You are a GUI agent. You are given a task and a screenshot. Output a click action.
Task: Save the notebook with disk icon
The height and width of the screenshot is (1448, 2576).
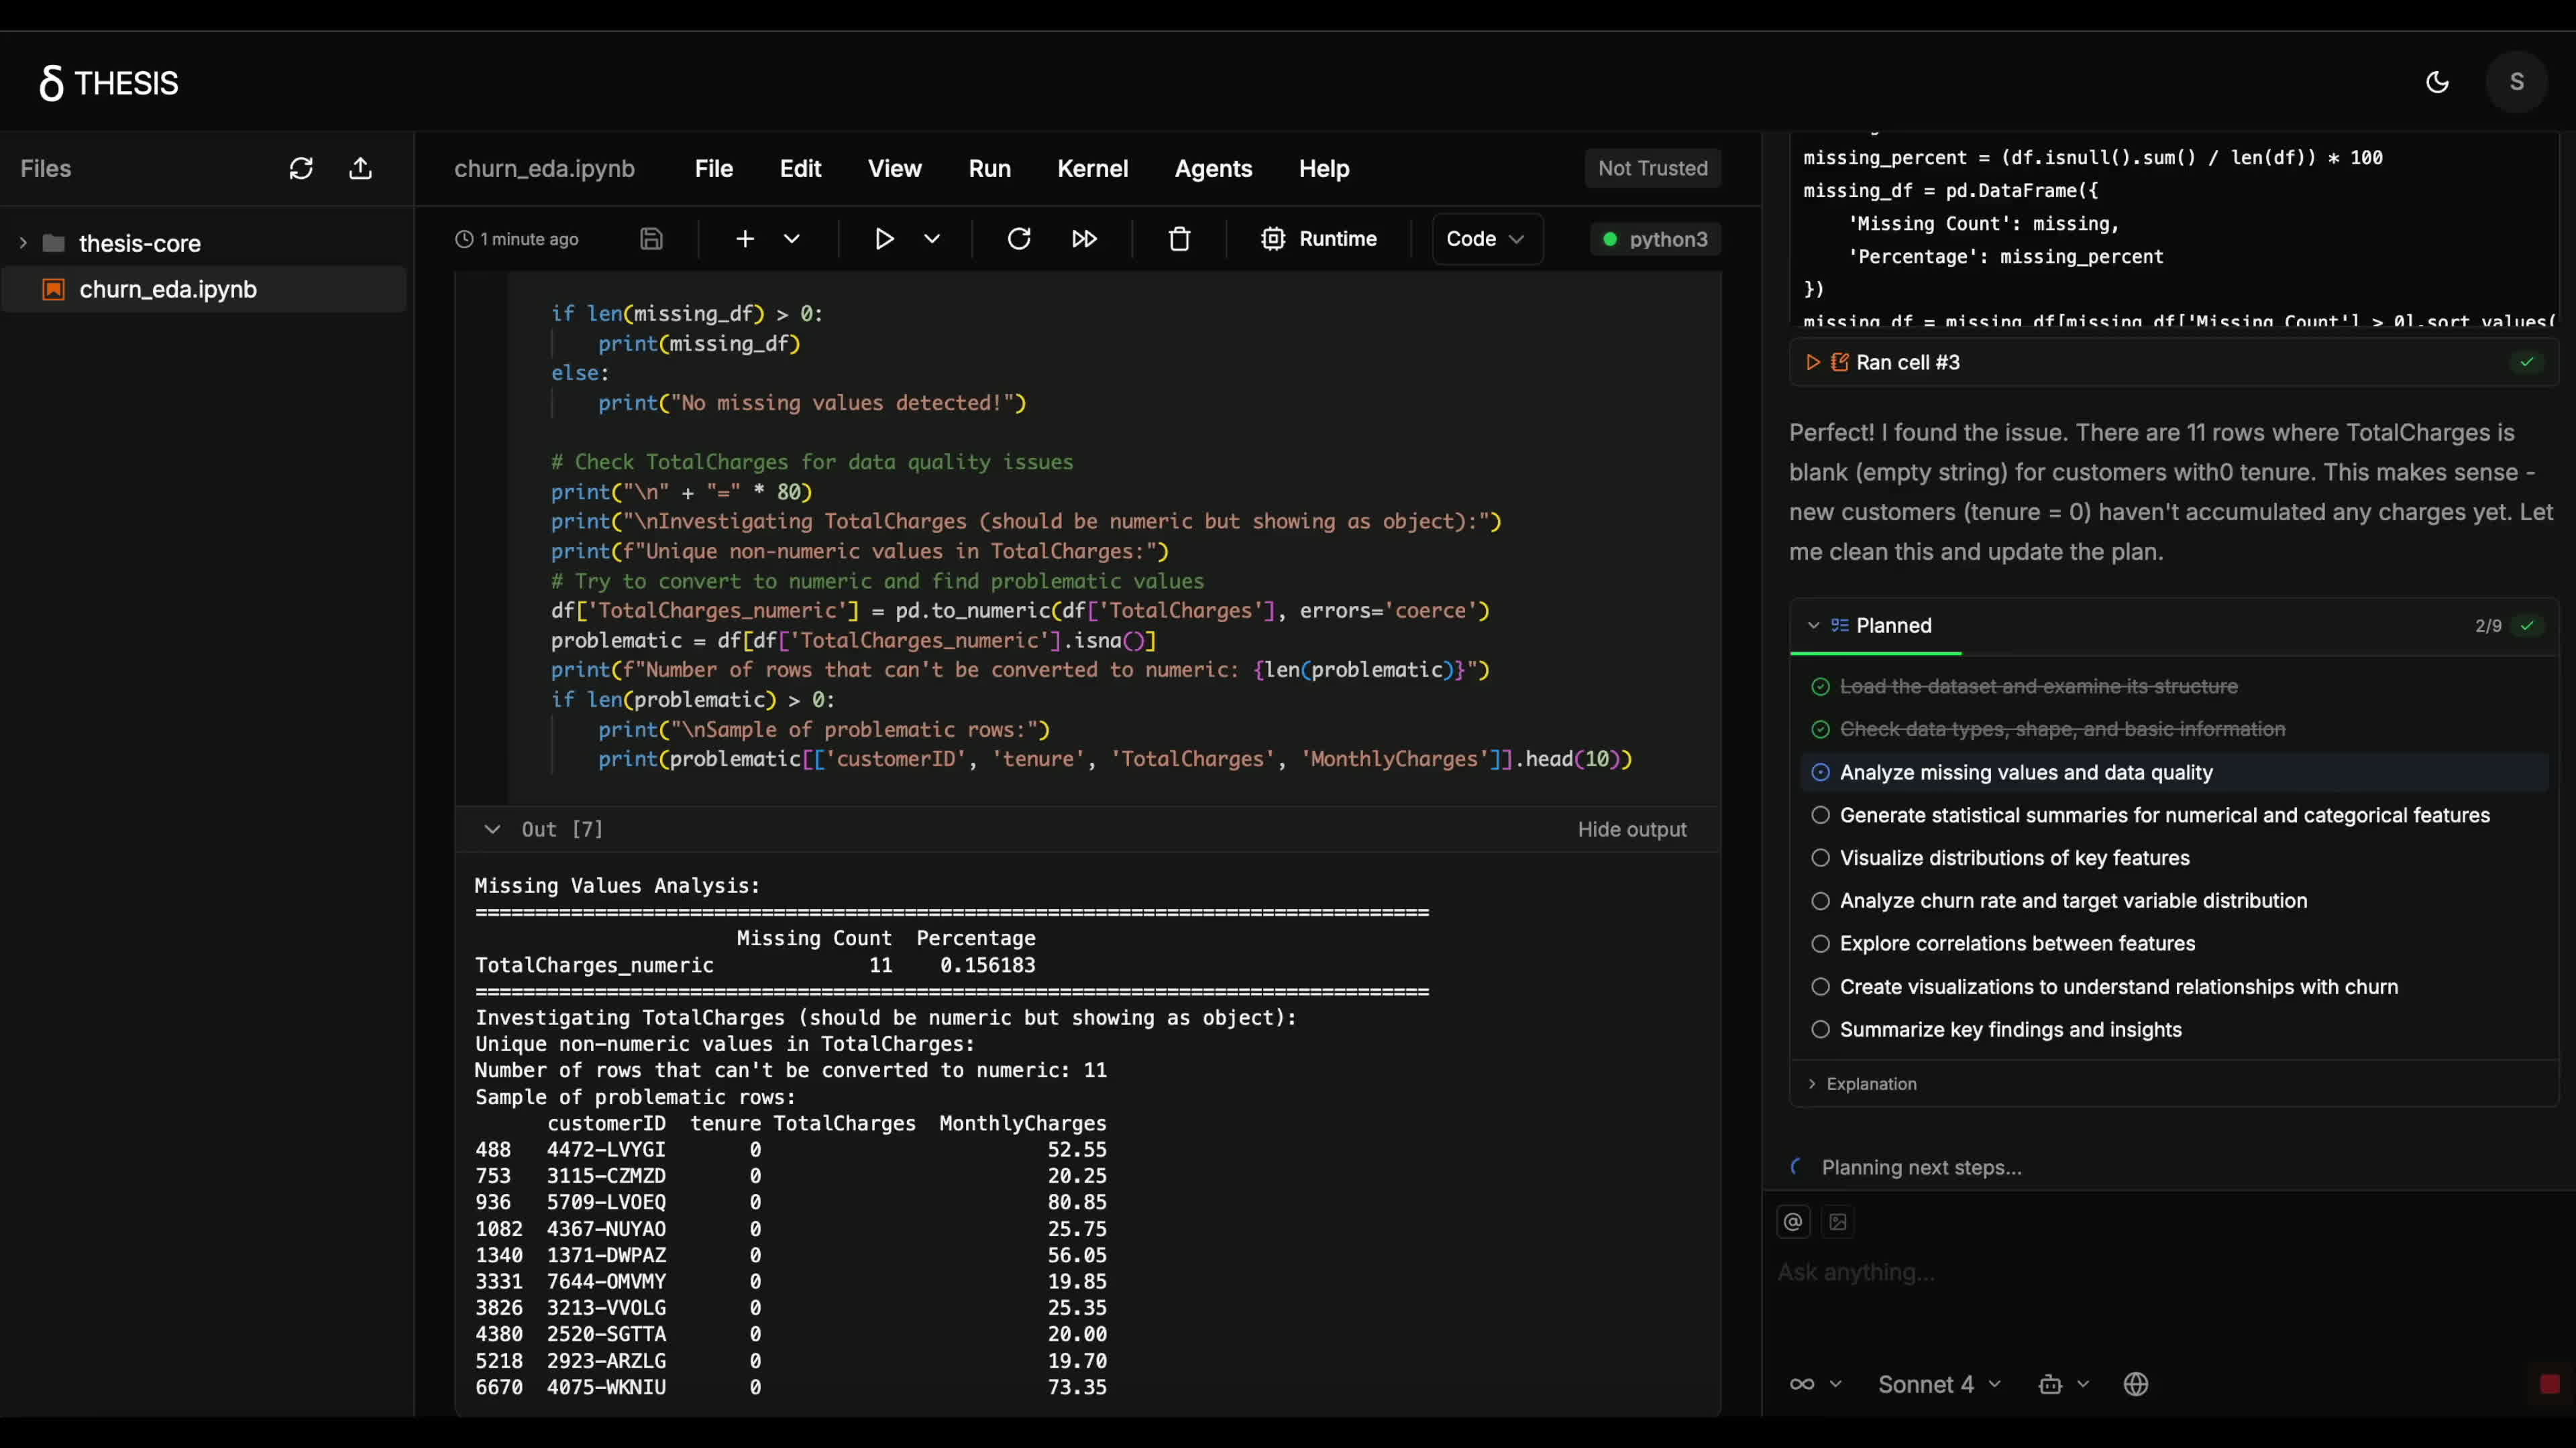651,239
